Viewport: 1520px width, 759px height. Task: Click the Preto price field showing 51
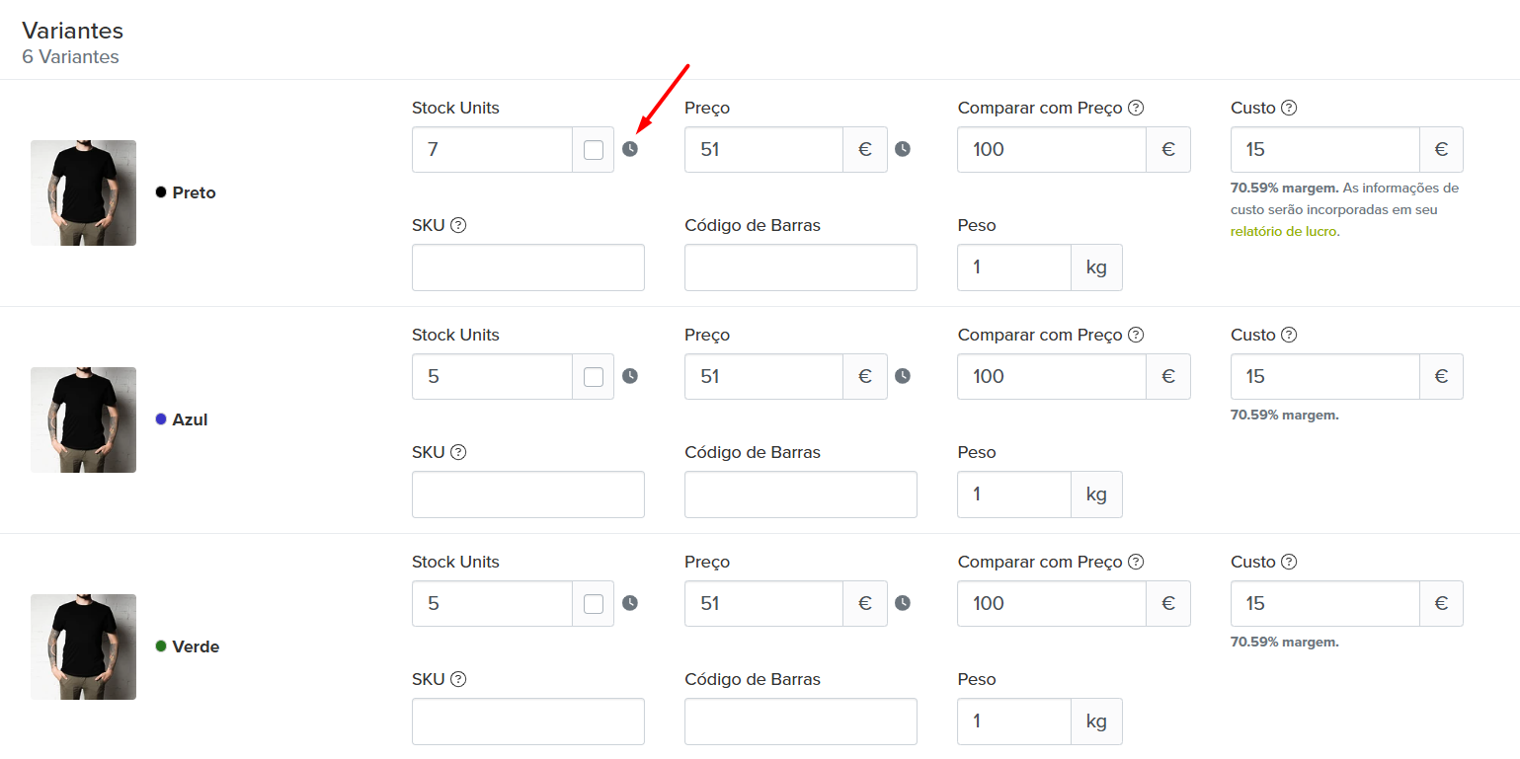coord(762,150)
